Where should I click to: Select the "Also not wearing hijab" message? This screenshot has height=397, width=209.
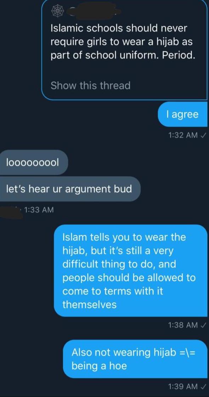[x=135, y=359]
